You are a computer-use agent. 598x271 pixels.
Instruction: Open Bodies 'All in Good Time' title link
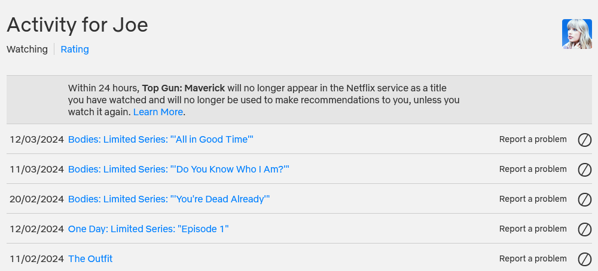coord(161,140)
